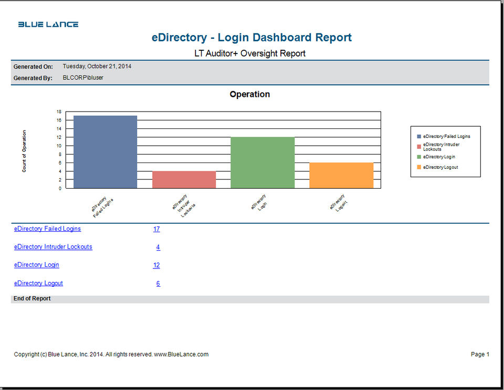Image resolution: width=504 pixels, height=390 pixels.
Task: Click the Login count 12
Action: tap(156, 265)
